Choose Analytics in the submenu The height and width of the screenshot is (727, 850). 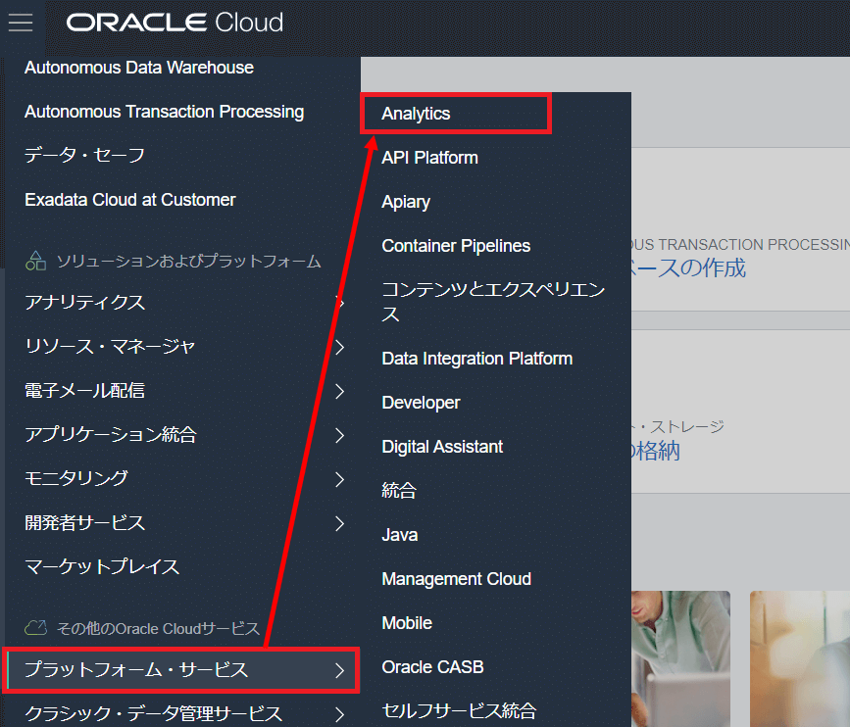(x=416, y=114)
